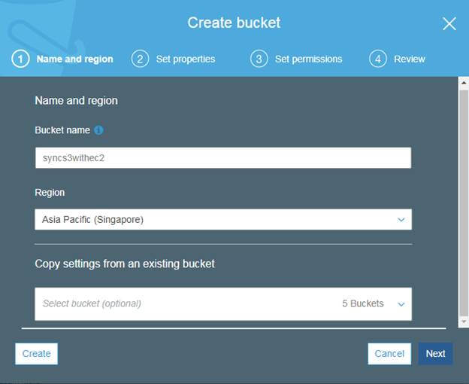Click the step 1 circle icon

20,59
